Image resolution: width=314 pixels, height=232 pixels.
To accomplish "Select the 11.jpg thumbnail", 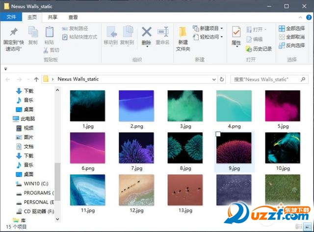I will (87, 190).
